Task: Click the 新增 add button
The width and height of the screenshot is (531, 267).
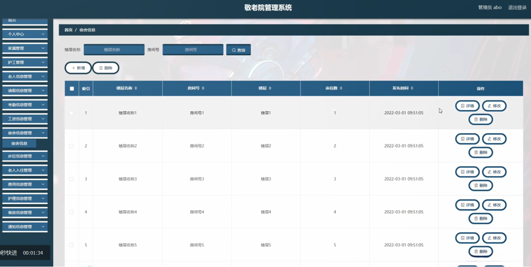Action: pyautogui.click(x=78, y=68)
